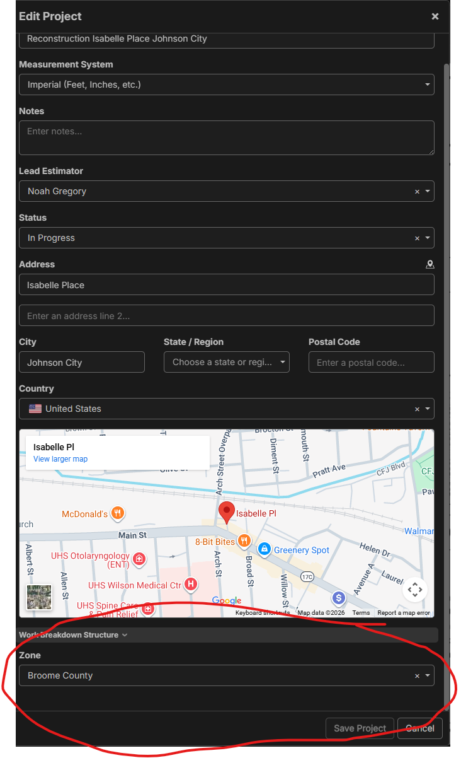Viewport: 461px width, 758px height.
Task: Toggle fullscreen view on the map
Action: [414, 590]
